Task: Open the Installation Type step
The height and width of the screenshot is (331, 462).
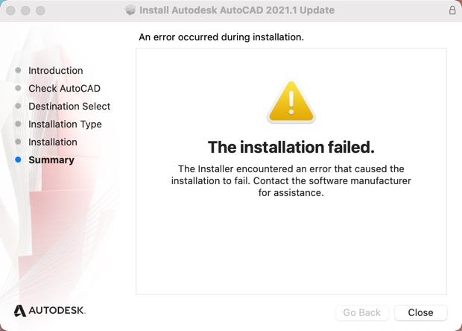Action: coord(65,124)
